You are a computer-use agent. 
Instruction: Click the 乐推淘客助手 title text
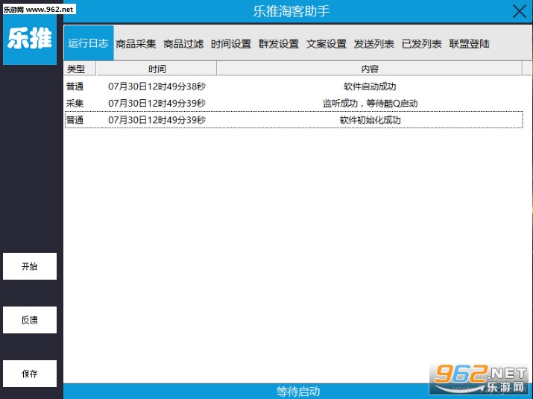click(291, 11)
